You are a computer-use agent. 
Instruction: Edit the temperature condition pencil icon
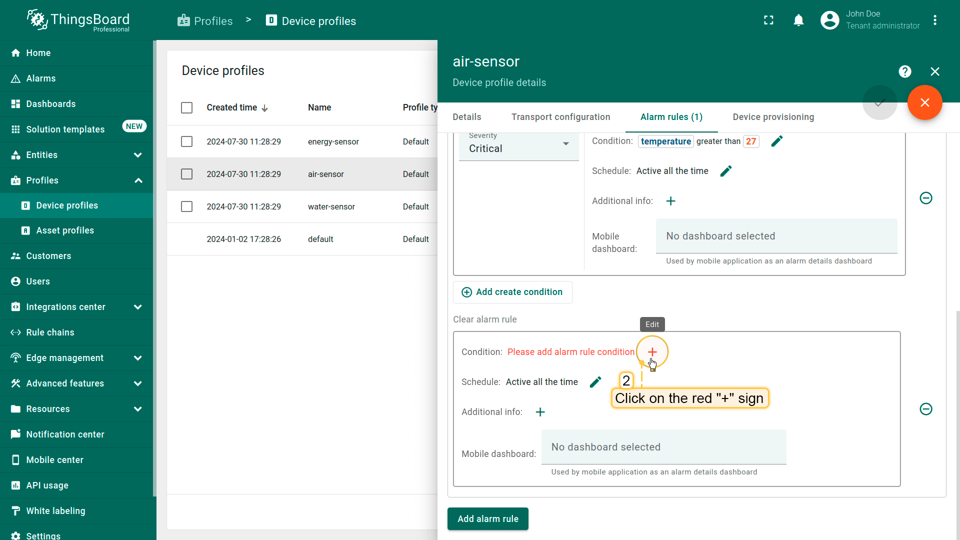pos(776,141)
